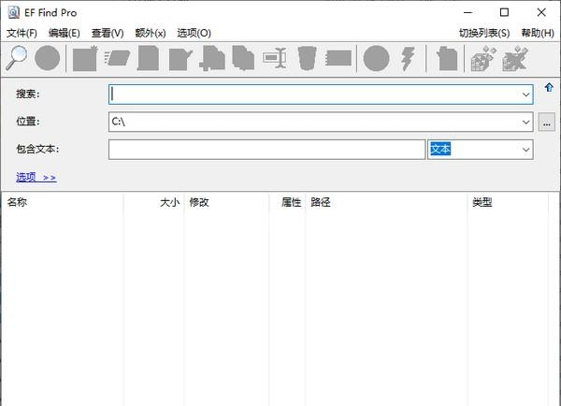Click the properties rectangle toolbar icon
The height and width of the screenshot is (406, 561).
pos(338,58)
